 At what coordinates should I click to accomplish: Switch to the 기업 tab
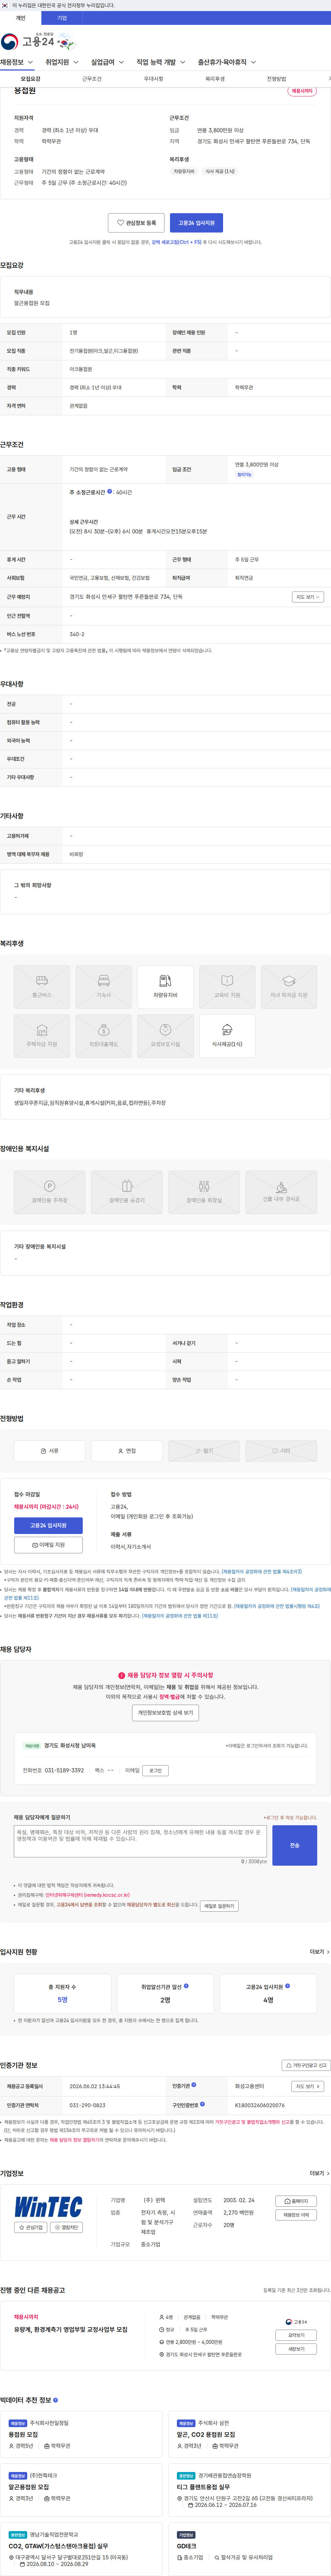[62, 18]
